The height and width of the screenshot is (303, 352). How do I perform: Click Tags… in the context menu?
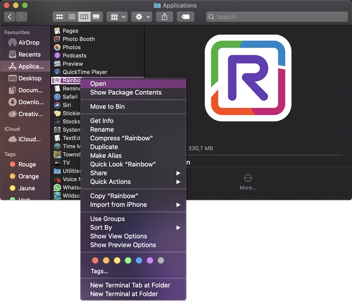[99, 271]
